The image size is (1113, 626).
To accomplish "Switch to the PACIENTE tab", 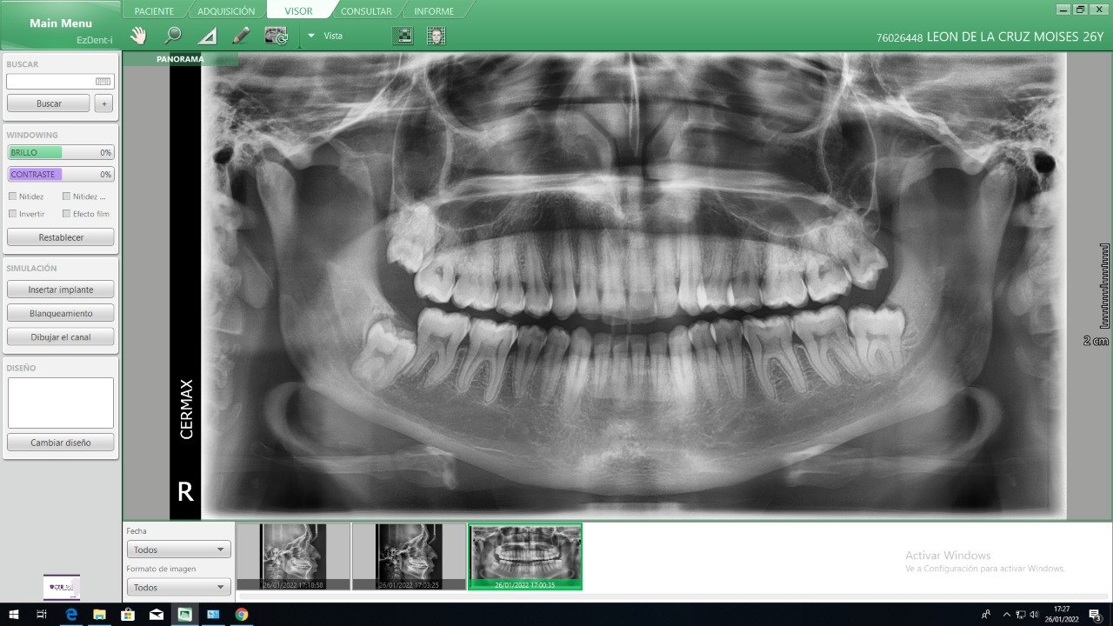I will (x=154, y=11).
